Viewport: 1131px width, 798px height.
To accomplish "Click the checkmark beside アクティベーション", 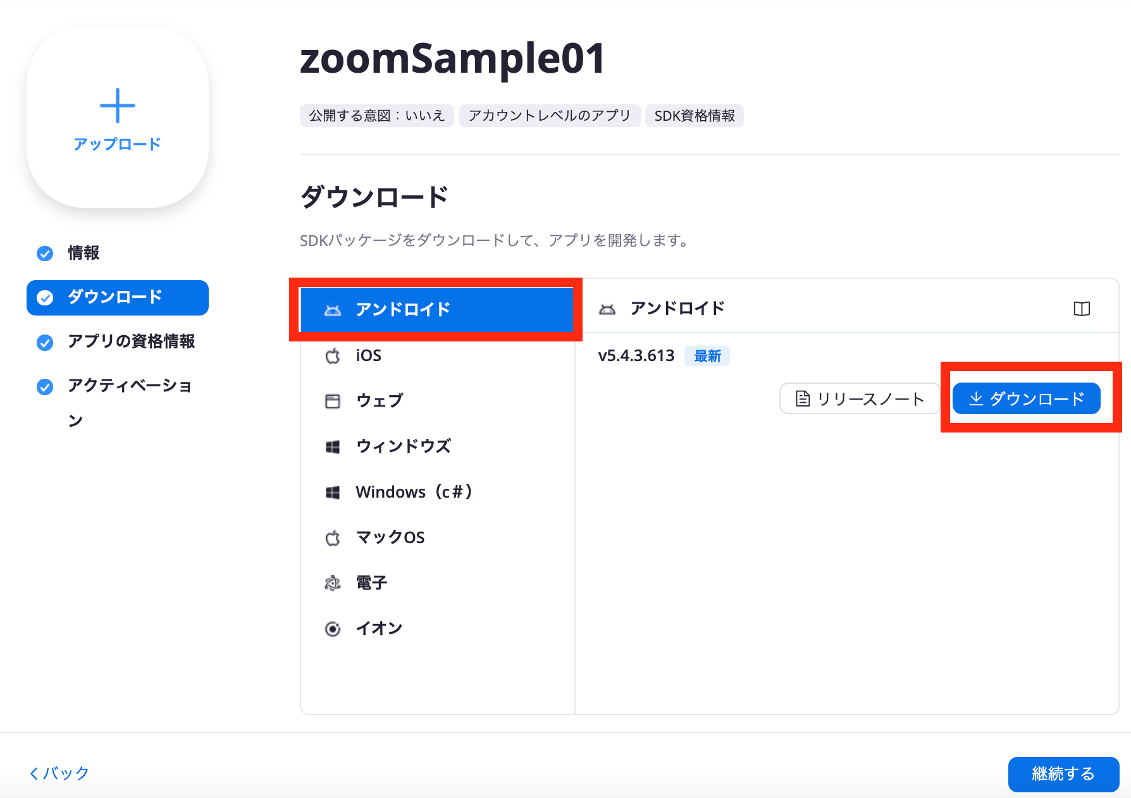I will [44, 386].
